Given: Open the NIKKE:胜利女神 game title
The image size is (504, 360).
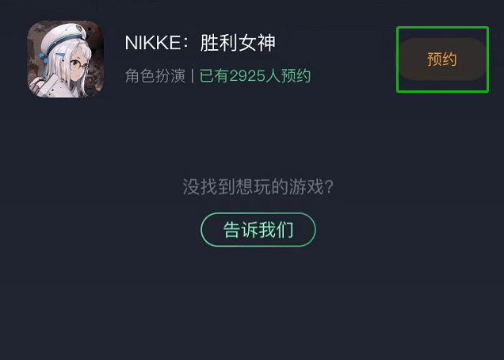Looking at the screenshot, I should (x=200, y=43).
